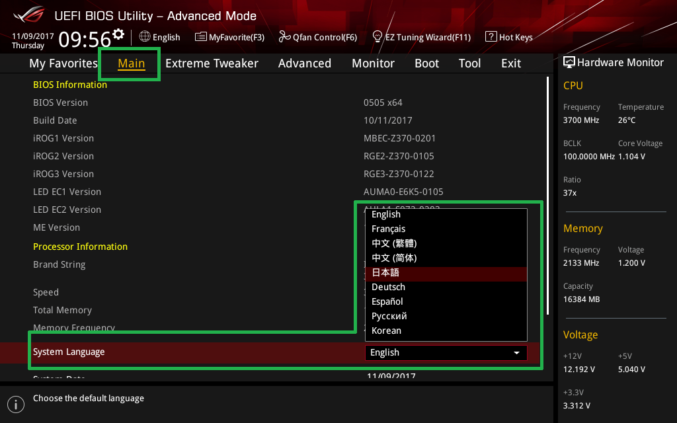
Task: Click the globe language icon
Action: [145, 37]
